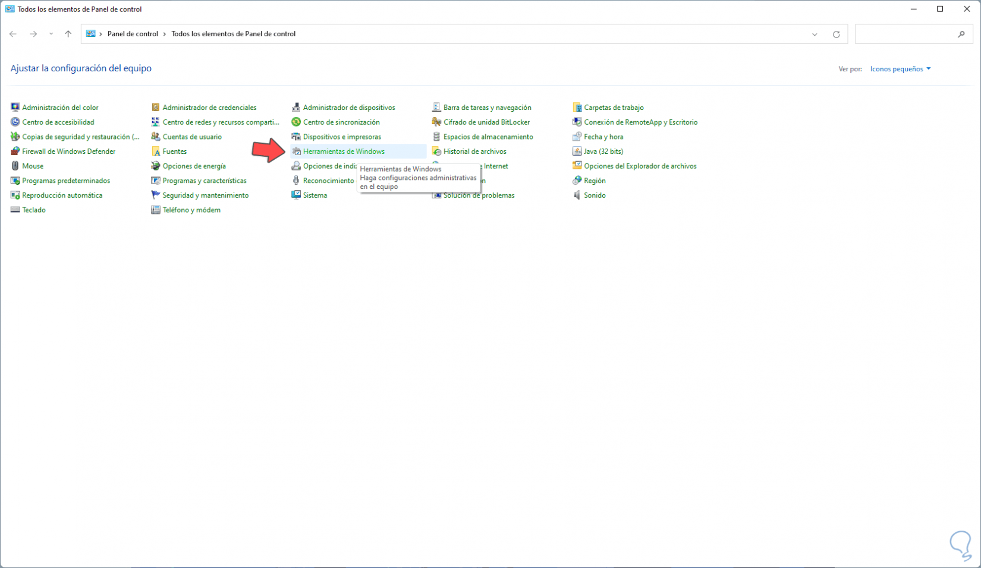Click the Sonido speaker icon

click(x=577, y=195)
